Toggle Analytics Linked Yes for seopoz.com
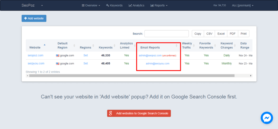The height and width of the screenshot is (129, 278). point(127,56)
